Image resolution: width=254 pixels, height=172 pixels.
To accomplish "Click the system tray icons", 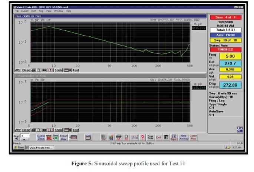I will pos(228,148).
